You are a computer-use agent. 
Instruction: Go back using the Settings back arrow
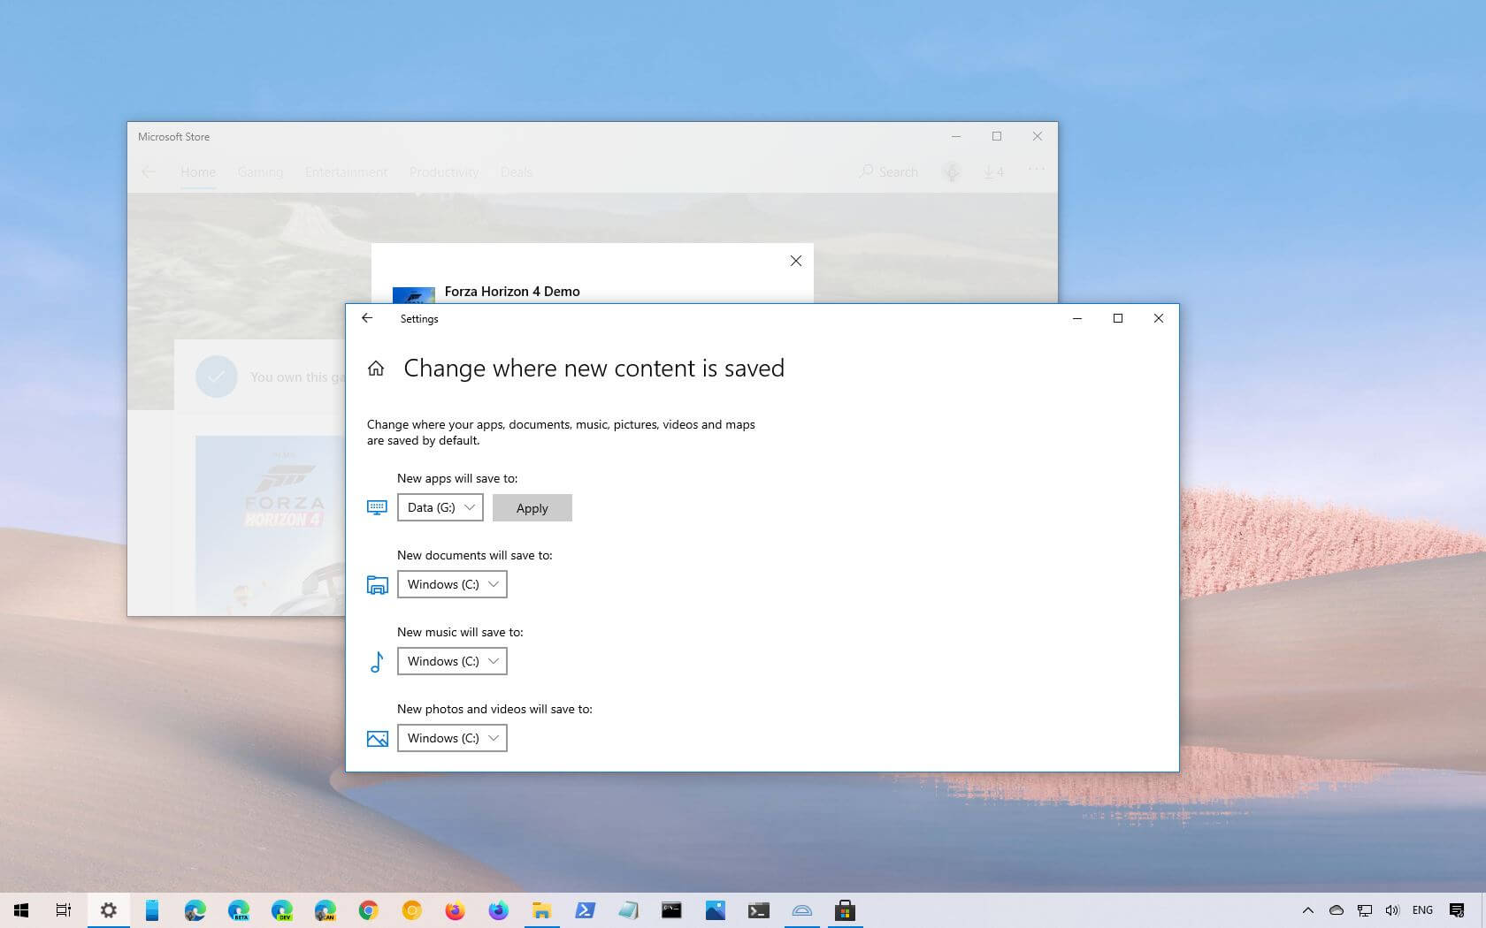tap(368, 318)
